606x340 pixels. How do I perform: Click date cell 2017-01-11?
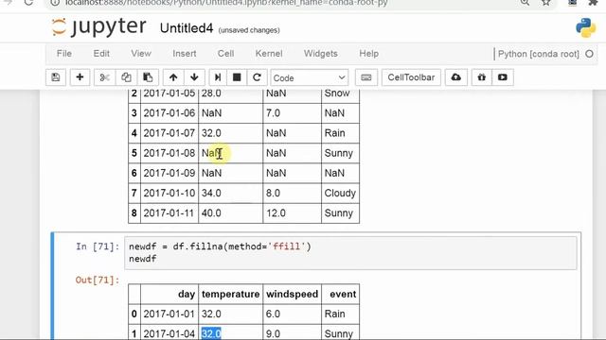(x=169, y=213)
